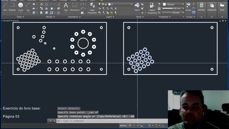The height and width of the screenshot is (129, 229).
Task: Click the object color wheel icon
Action: pos(159,4)
